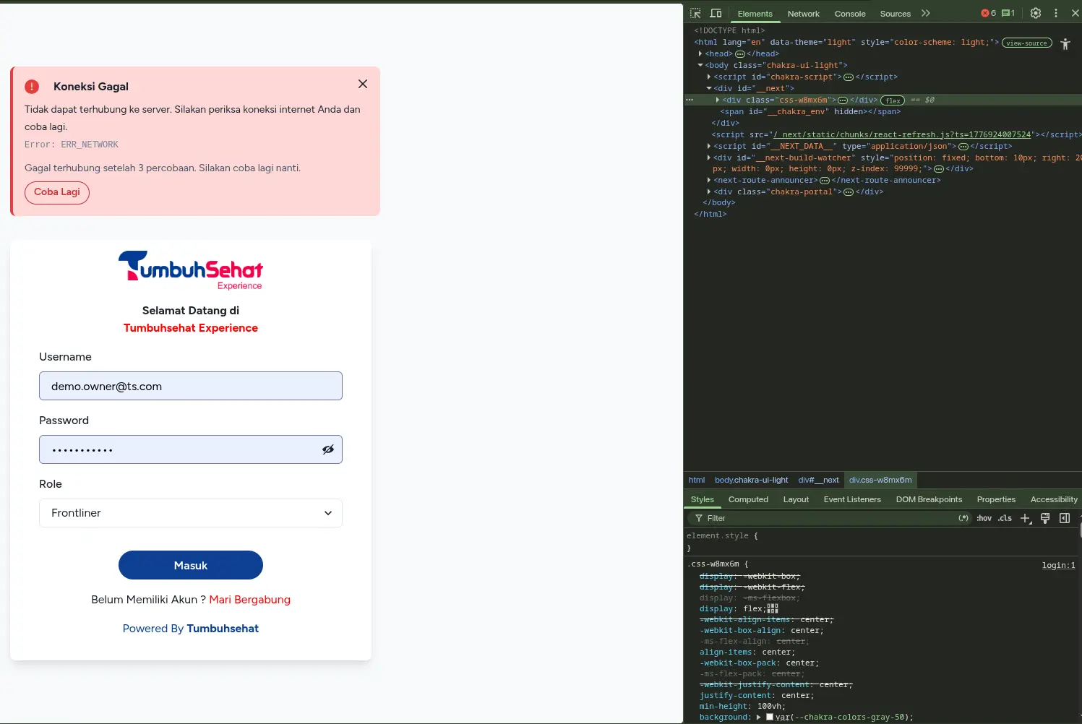Activate the inspect element picker icon

tap(695, 13)
